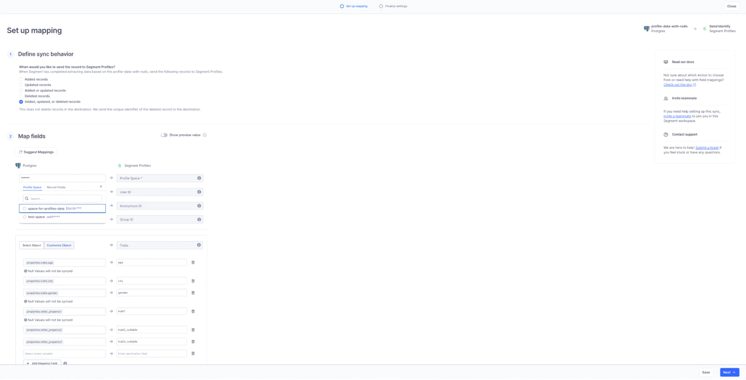Delete the trait2_nullable mapping row
The width and height of the screenshot is (746, 380).
pos(193,330)
